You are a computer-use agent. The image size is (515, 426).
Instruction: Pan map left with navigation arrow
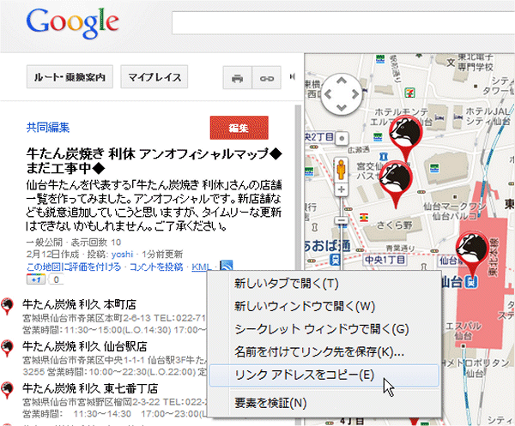(x=328, y=94)
